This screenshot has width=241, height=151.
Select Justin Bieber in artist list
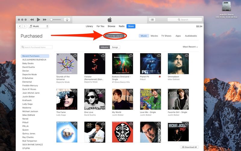29,97
